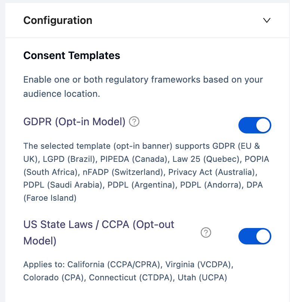This screenshot has height=302, width=290.
Task: Click the GDPR help question mark icon
Action: point(134,122)
